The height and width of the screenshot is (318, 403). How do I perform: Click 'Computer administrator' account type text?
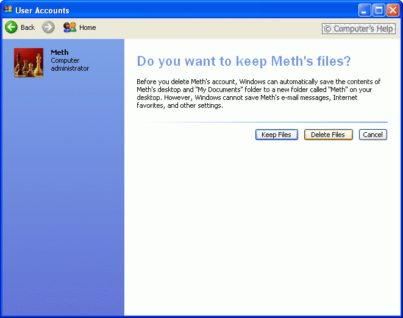click(70, 65)
